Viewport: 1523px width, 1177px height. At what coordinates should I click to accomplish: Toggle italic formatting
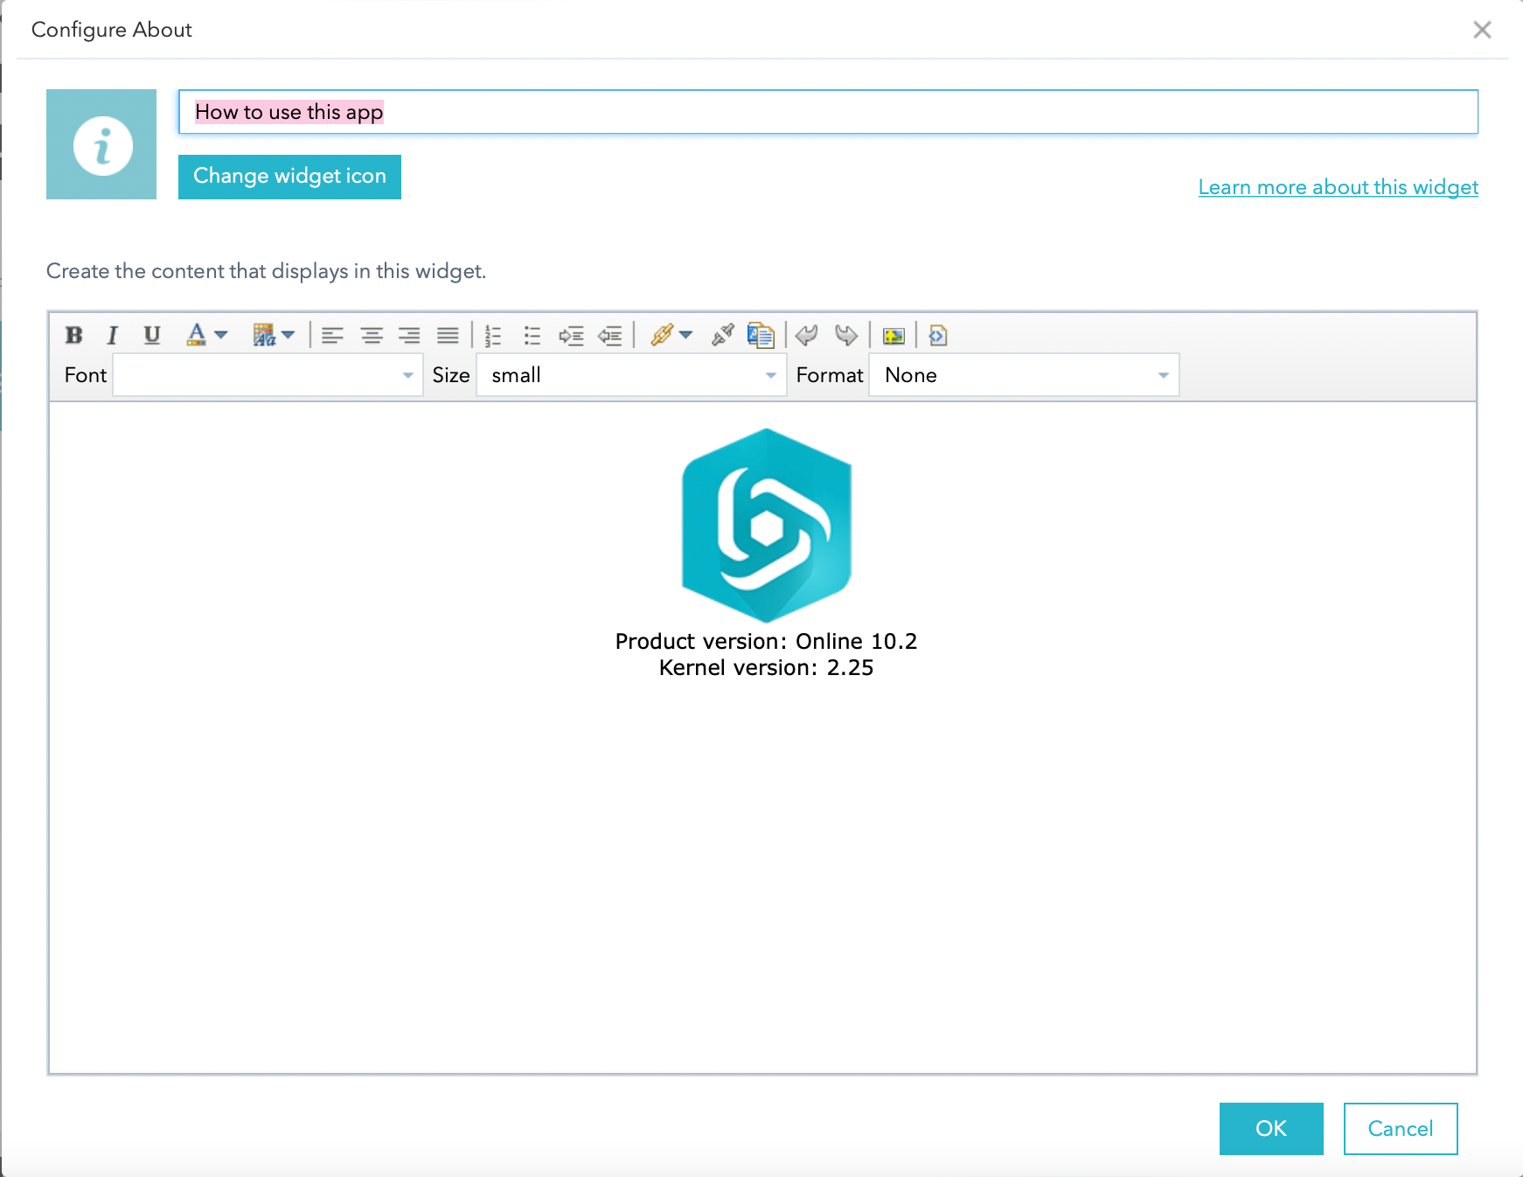point(112,335)
